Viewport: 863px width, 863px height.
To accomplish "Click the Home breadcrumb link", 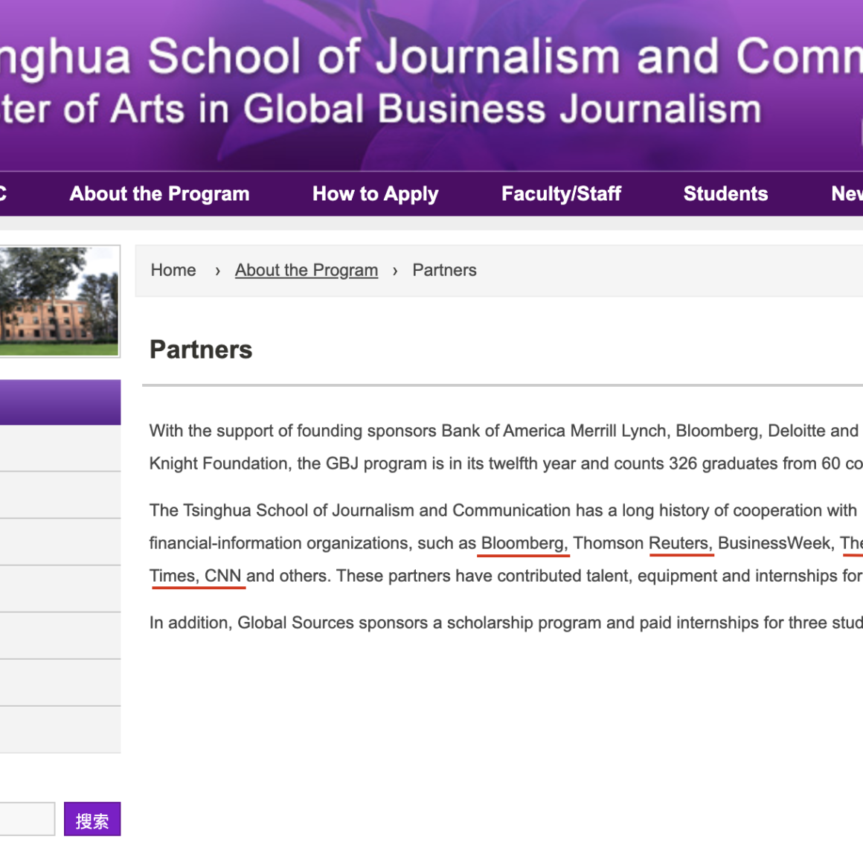I will [173, 270].
